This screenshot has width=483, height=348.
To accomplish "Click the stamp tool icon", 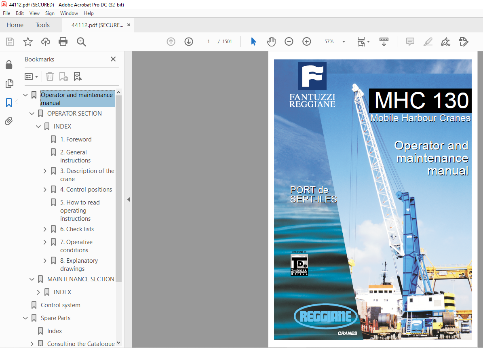I will click(463, 42).
